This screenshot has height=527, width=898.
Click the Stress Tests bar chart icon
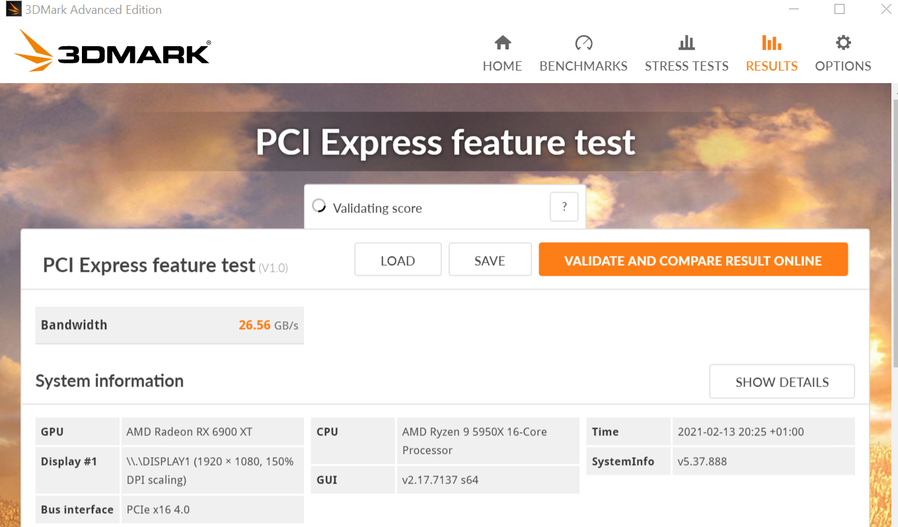click(x=687, y=44)
